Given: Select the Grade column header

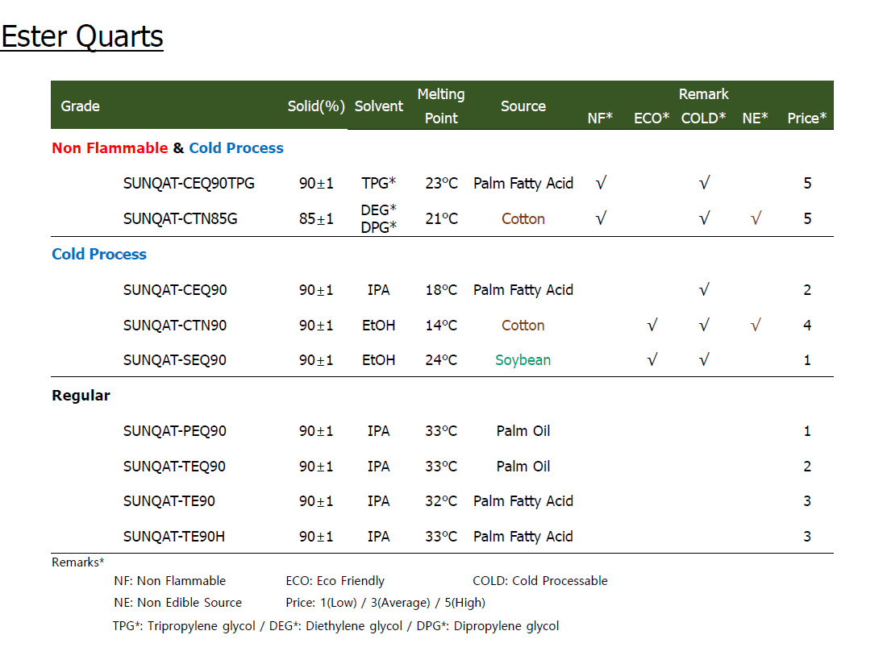Looking at the screenshot, I should [81, 106].
